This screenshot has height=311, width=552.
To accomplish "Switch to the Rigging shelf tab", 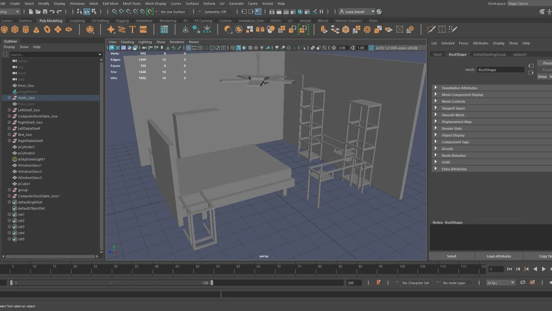I will click(122, 21).
